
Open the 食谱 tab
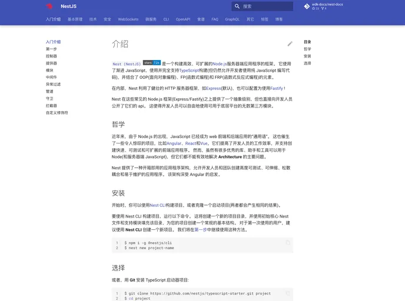pos(201,19)
